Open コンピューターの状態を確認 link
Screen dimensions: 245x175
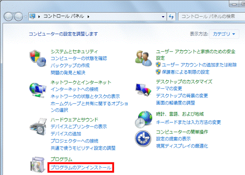pos(79,58)
